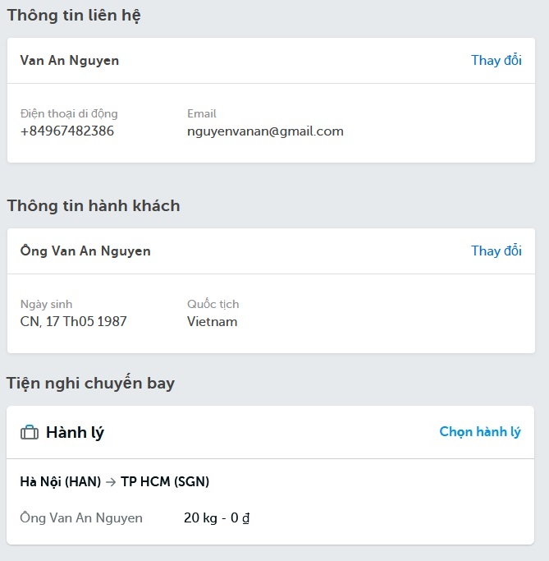Image resolution: width=549 pixels, height=561 pixels.
Task: Click Ông Van An Nguyen in baggage row
Action: [81, 518]
